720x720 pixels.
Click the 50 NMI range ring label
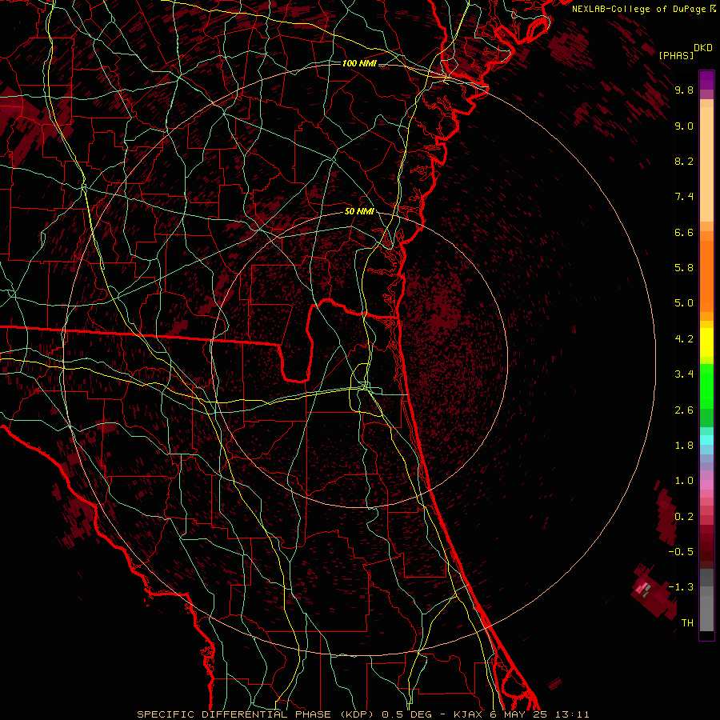[x=359, y=212]
